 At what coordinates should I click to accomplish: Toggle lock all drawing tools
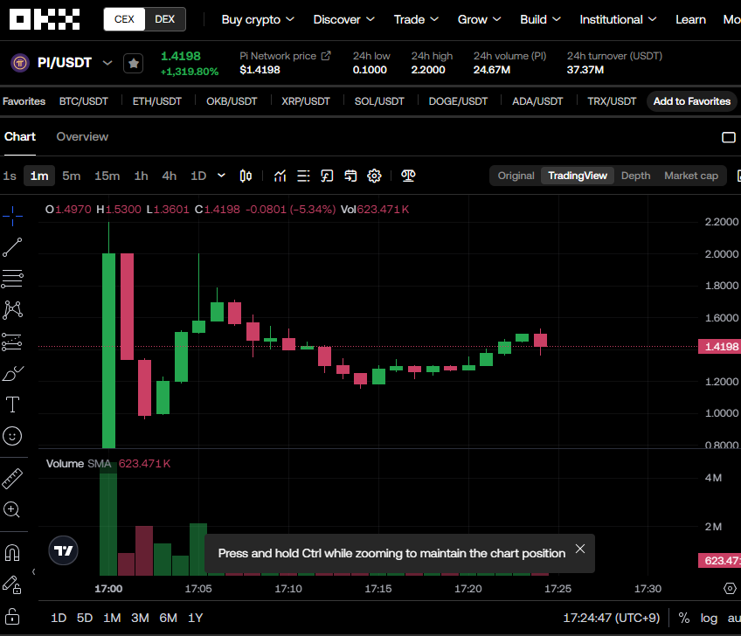click(12, 616)
